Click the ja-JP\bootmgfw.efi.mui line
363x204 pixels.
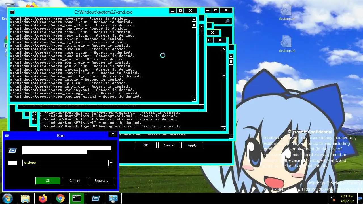point(110,126)
